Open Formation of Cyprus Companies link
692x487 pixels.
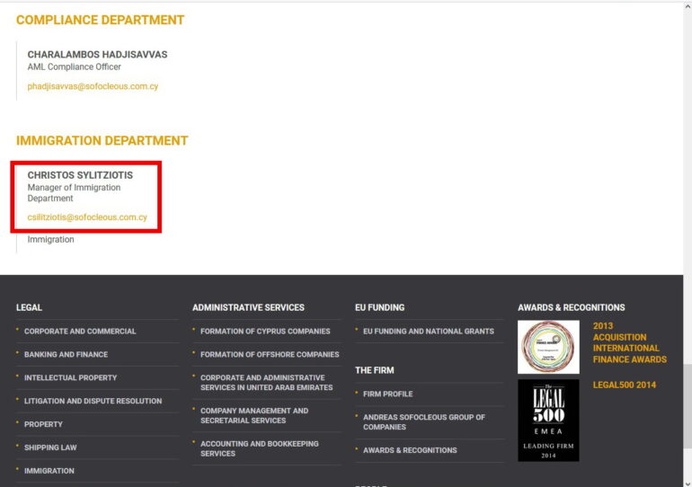pyautogui.click(x=265, y=332)
